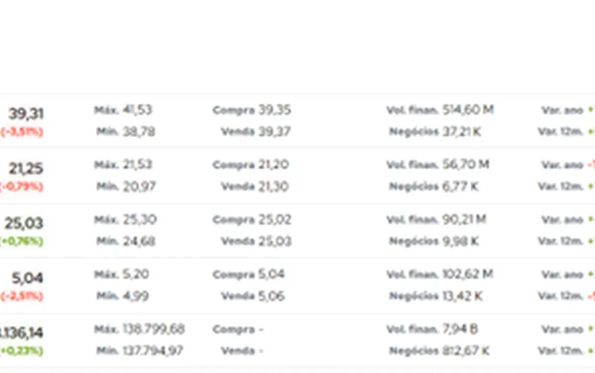Select the red -3,51% variation label
595x373 pixels.
[x=21, y=132]
